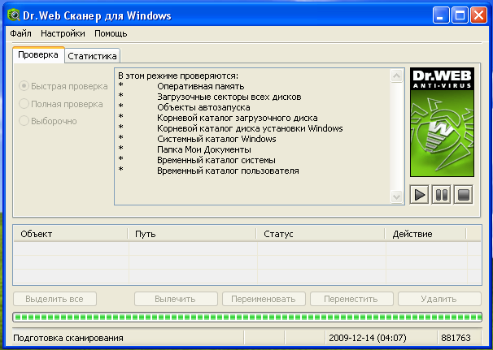493x350 pixels.
Task: Switch to the Статистика tab
Action: [92, 56]
